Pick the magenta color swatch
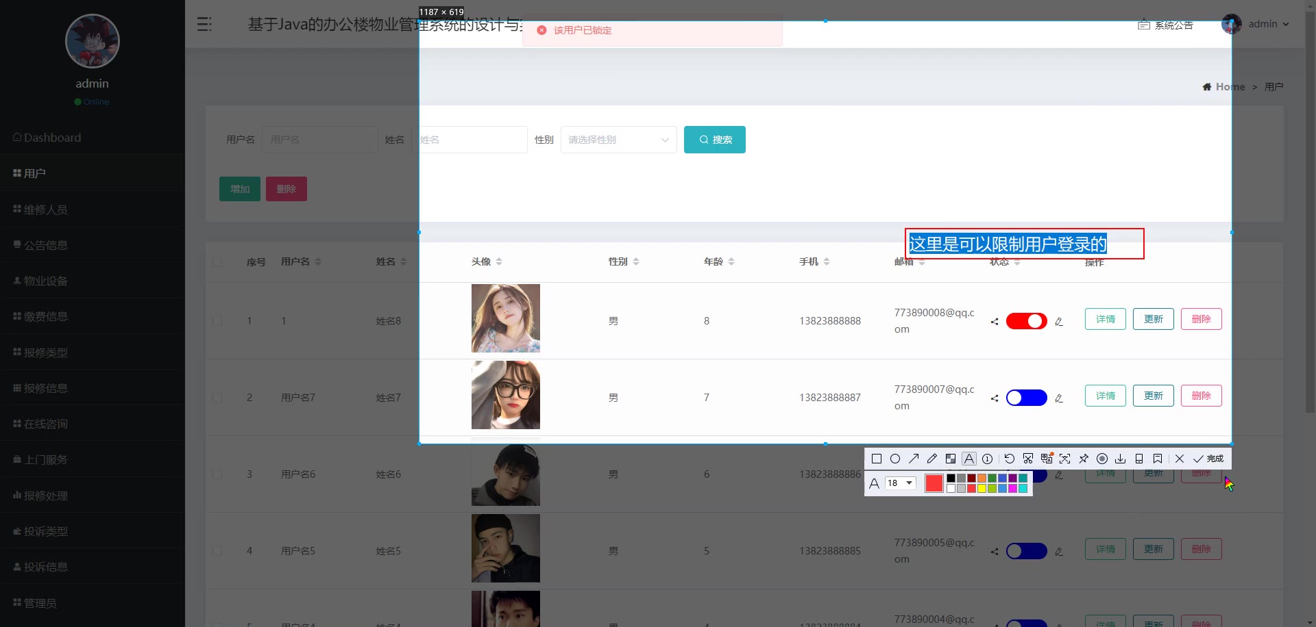Image resolution: width=1316 pixels, height=627 pixels. (x=1012, y=489)
